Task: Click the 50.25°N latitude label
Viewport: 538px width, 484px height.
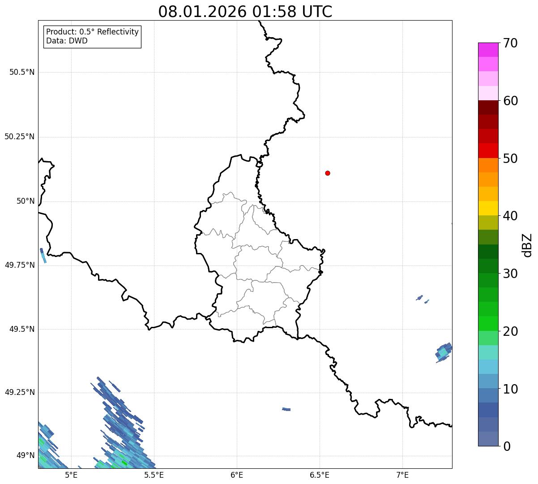Action: (x=20, y=137)
